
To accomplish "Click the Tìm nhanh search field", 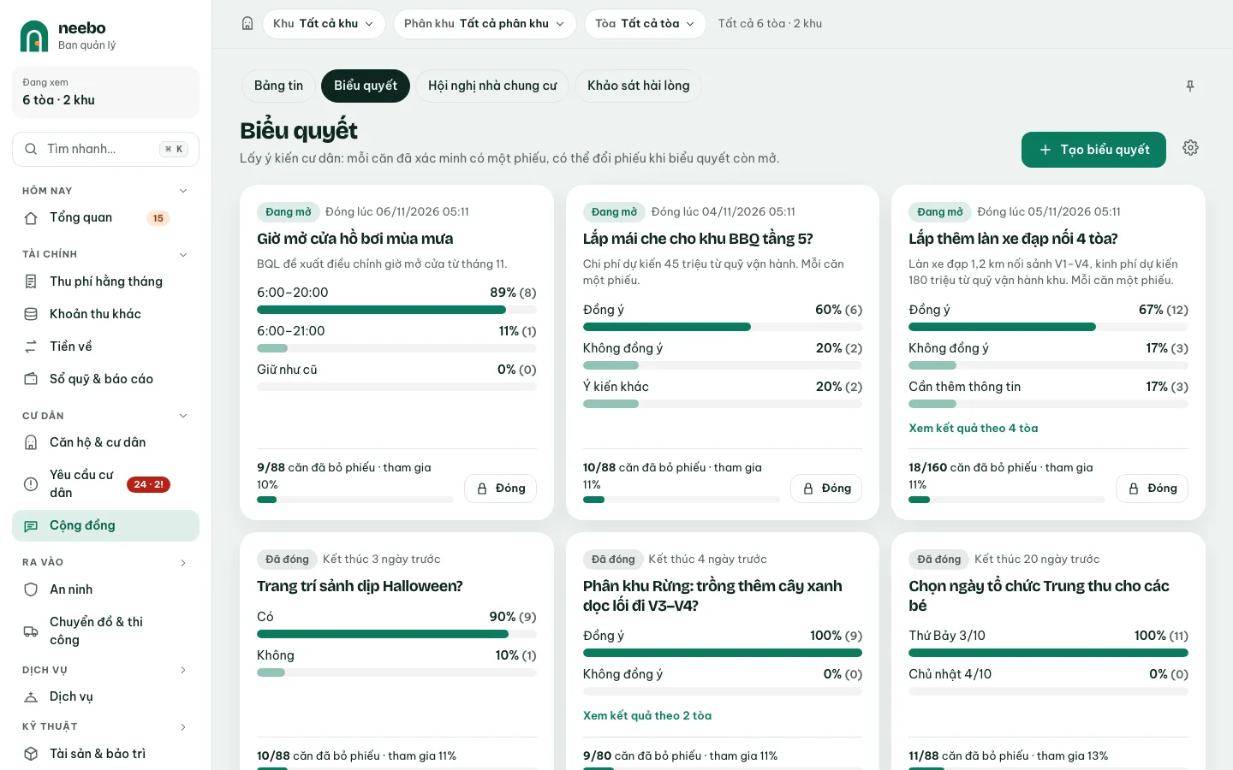I will tap(105, 149).
